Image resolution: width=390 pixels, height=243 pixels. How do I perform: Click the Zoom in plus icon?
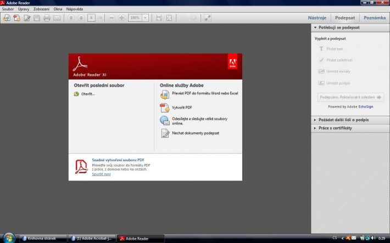121,18
